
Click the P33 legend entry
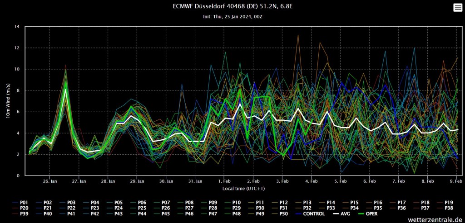(x=330, y=208)
